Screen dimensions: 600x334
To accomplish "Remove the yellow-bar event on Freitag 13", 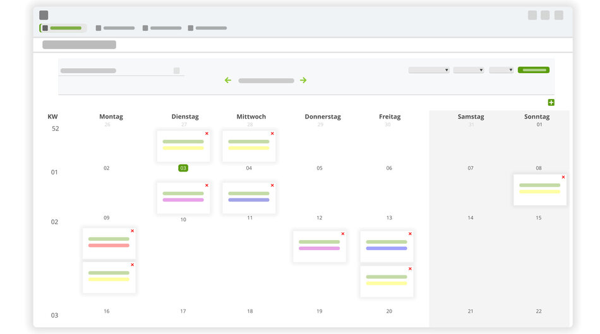I will click(x=410, y=269).
